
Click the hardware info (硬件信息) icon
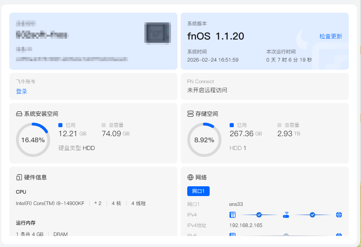coord(19,177)
